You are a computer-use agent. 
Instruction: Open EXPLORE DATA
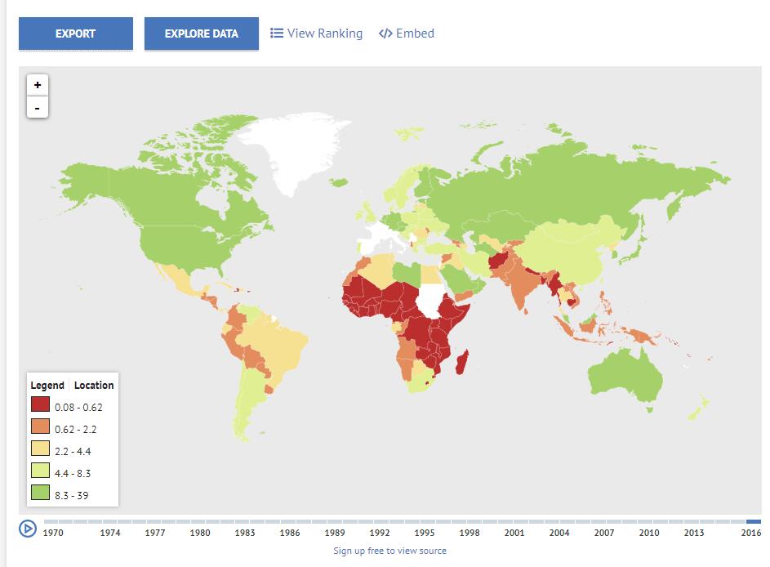(x=202, y=33)
